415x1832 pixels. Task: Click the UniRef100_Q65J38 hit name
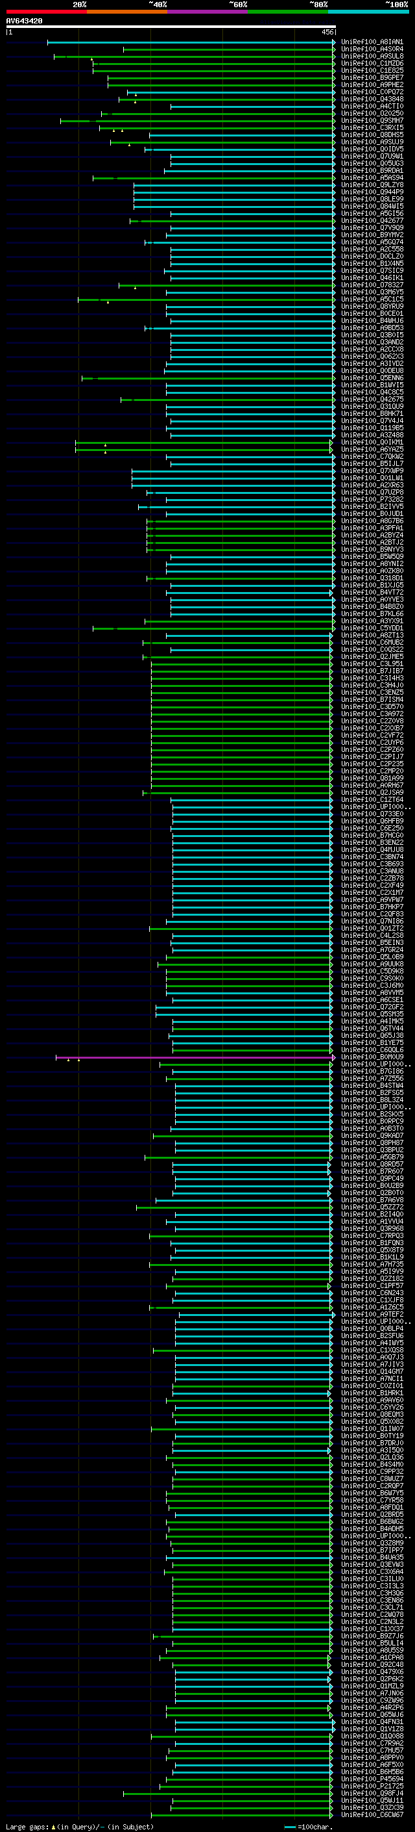pyautogui.click(x=372, y=1035)
